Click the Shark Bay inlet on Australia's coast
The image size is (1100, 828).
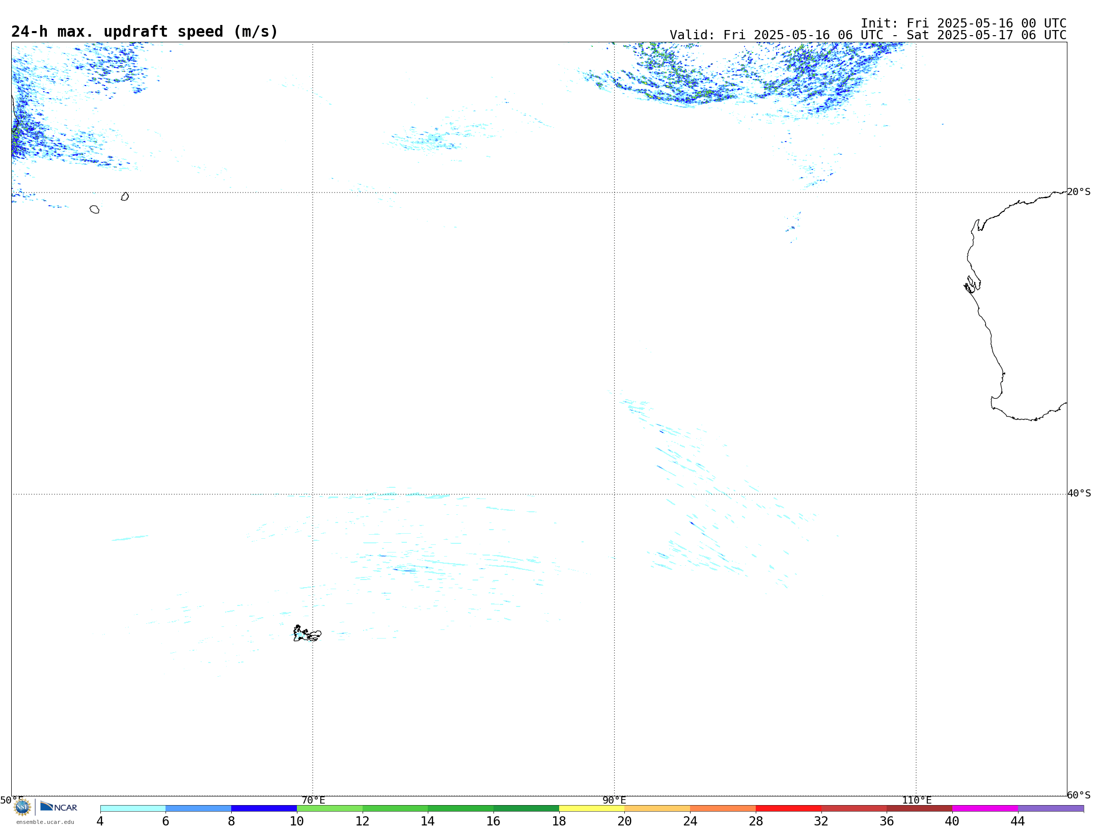click(972, 284)
